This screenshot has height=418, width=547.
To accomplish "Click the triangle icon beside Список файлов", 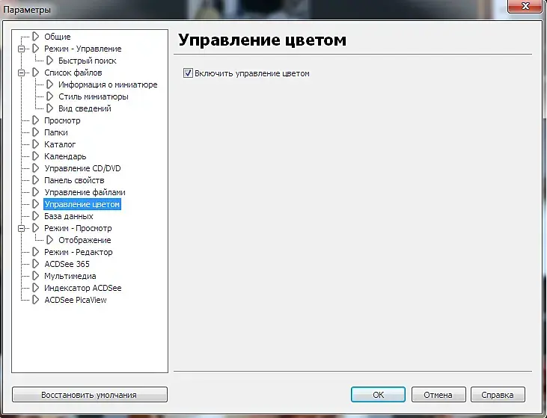I will click(x=36, y=73).
